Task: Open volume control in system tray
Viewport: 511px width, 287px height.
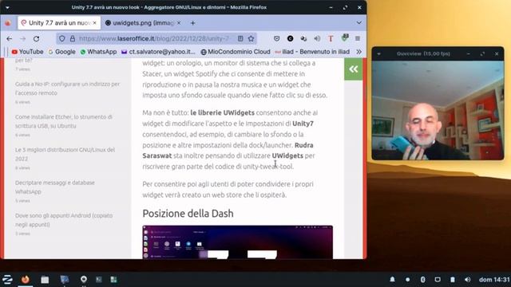Action: [x=468, y=279]
